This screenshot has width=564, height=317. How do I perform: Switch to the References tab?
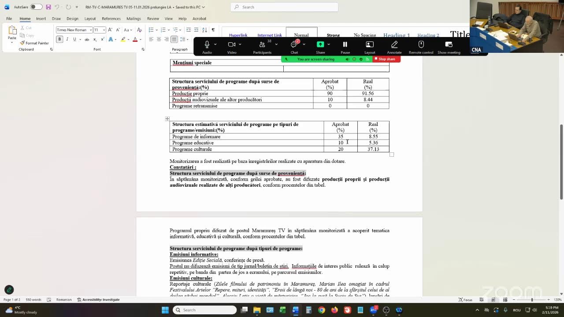click(x=111, y=18)
